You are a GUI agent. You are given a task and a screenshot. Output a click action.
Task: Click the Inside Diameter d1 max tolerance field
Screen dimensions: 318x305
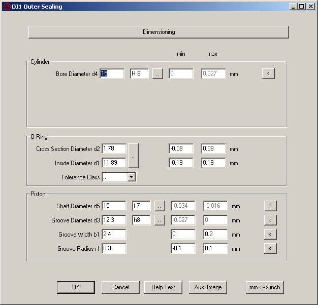point(213,163)
